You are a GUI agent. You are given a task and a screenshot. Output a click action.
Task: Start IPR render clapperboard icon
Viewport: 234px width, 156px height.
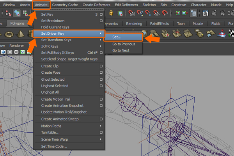click(223, 13)
